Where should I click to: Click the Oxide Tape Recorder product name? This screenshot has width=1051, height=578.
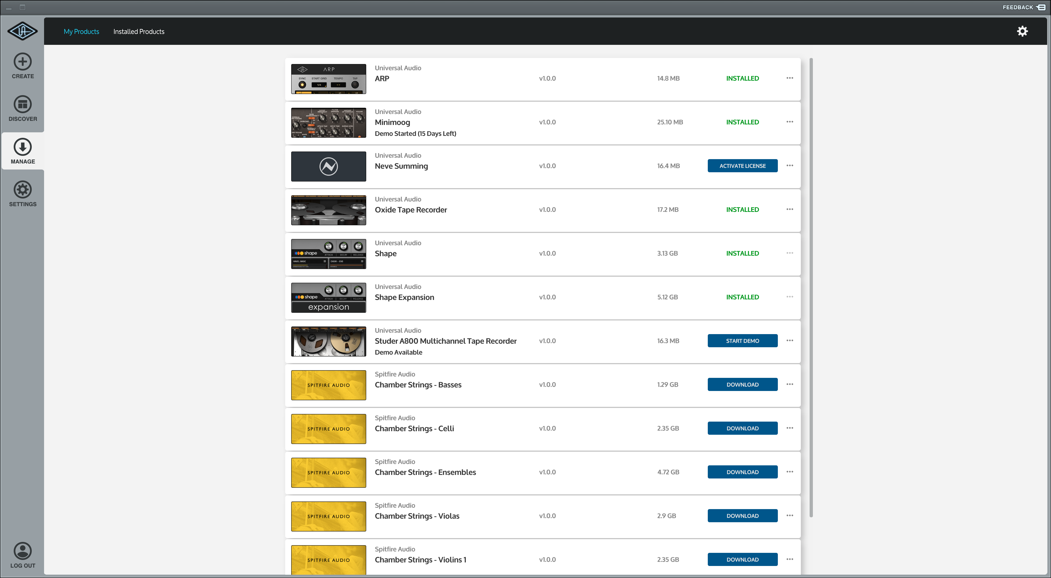(x=411, y=209)
